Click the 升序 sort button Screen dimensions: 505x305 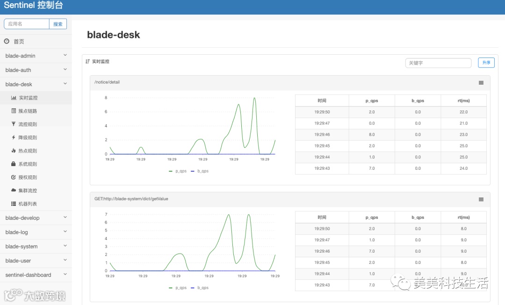pyautogui.click(x=486, y=63)
